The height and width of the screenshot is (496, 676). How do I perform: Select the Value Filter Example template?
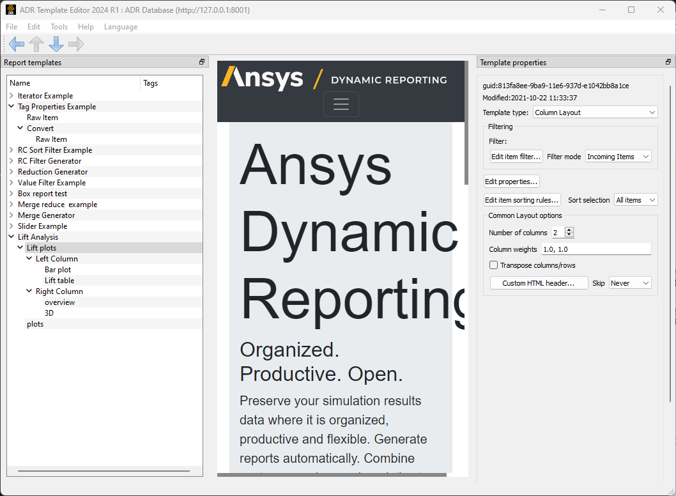click(x=52, y=183)
